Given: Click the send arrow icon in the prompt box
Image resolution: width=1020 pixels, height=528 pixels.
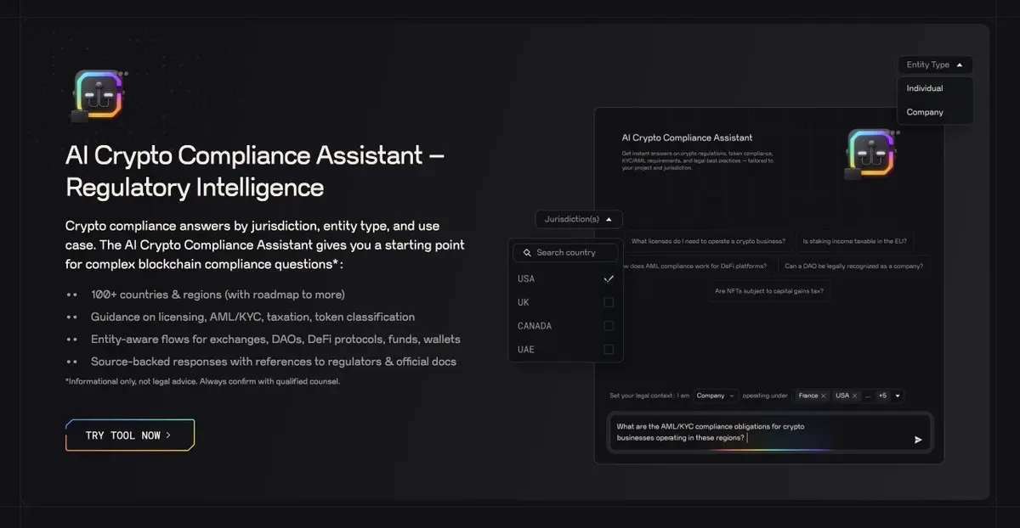Looking at the screenshot, I should [x=918, y=439].
